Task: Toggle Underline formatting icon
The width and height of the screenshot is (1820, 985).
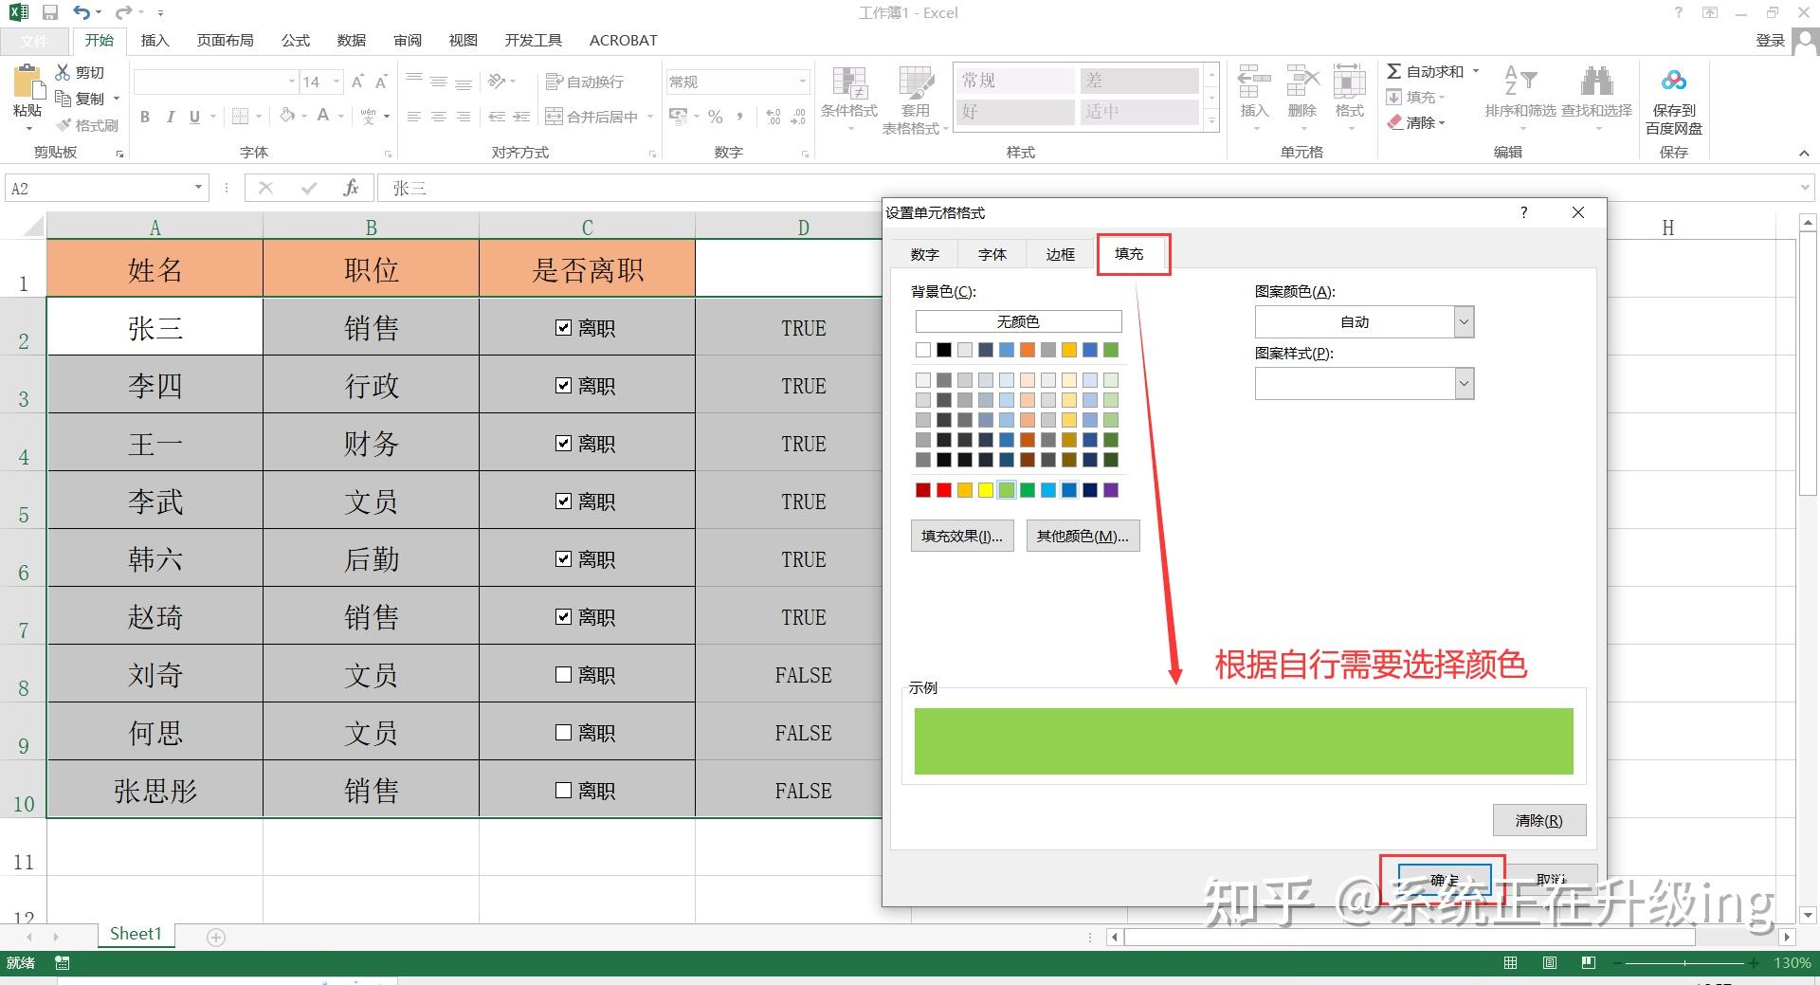Action: [194, 117]
